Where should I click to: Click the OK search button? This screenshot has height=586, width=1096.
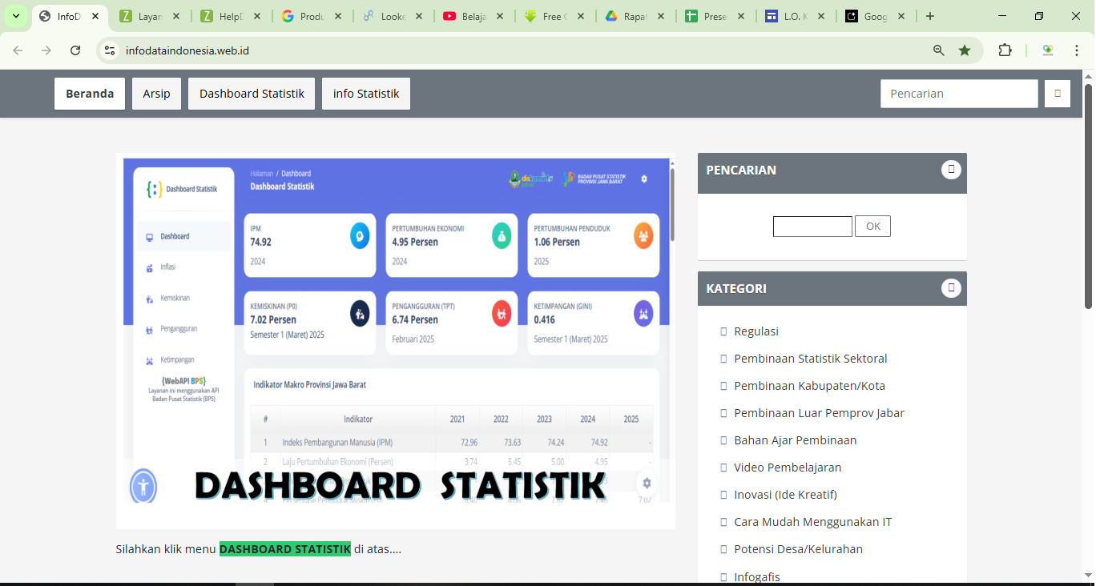point(872,227)
